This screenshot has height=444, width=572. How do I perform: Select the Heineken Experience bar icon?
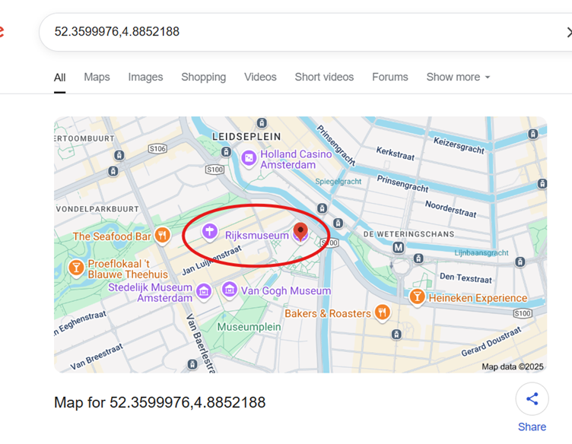coord(417,297)
